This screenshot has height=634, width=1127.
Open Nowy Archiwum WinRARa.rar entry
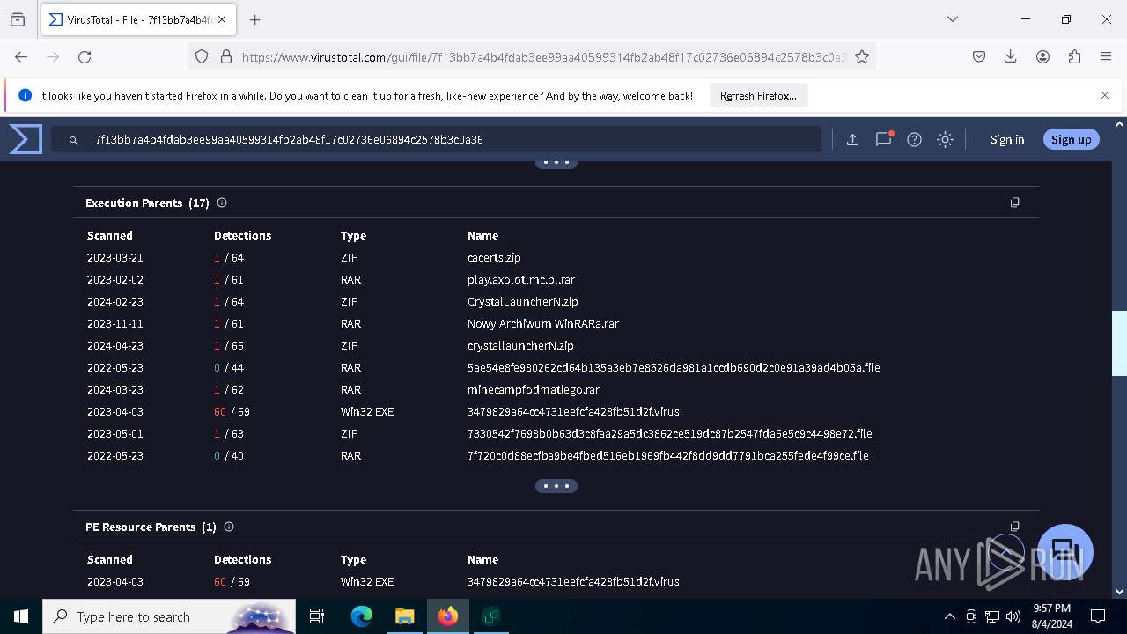pos(543,324)
